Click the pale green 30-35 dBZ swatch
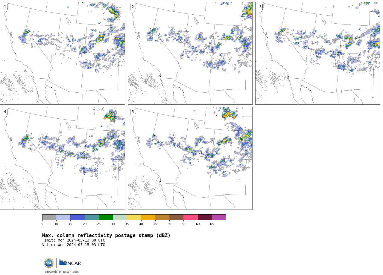The image size is (383, 275). (x=120, y=217)
